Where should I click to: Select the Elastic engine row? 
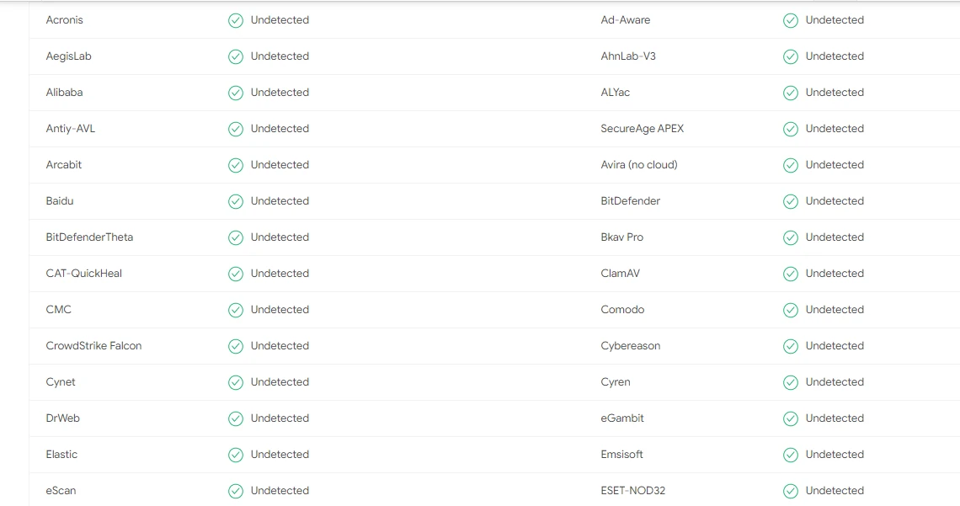tap(61, 455)
